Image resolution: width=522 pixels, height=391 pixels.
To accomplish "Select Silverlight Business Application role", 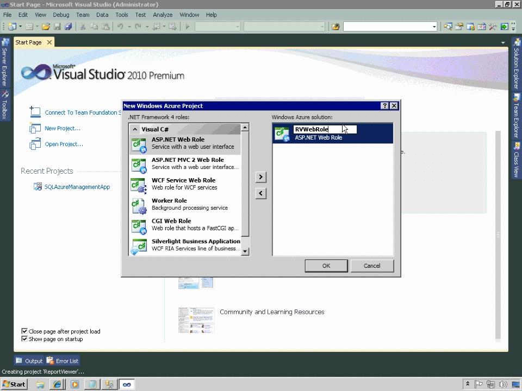I will [x=185, y=245].
